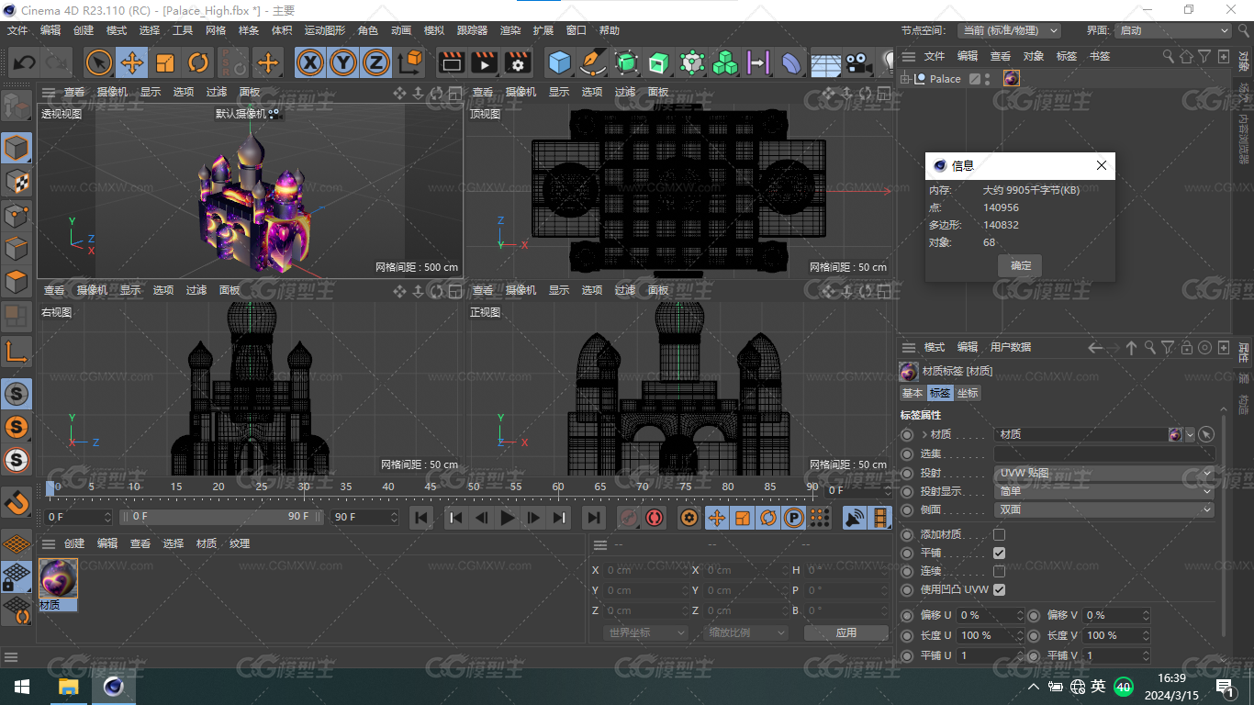The width and height of the screenshot is (1254, 705).
Task: Switch to the 坐标 tab
Action: coord(968,393)
